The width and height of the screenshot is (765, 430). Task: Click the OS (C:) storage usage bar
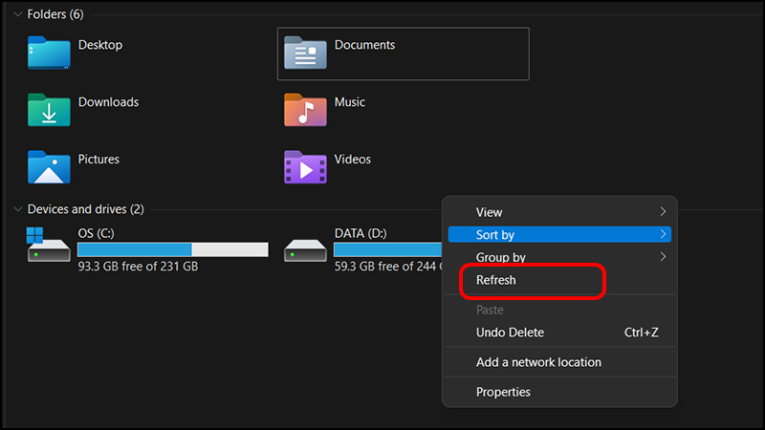tap(172, 249)
